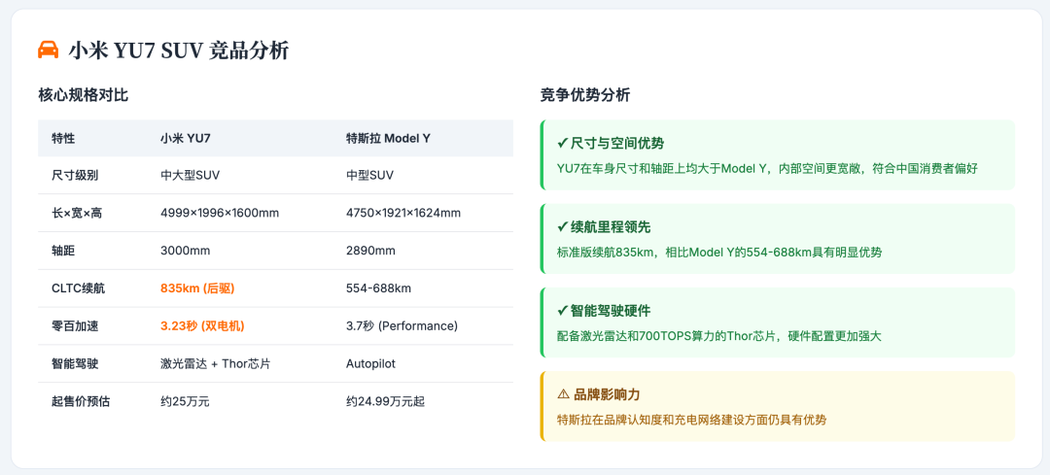This screenshot has width=1050, height=475.
Task: Click the orange car icon in title
Action: (x=49, y=50)
